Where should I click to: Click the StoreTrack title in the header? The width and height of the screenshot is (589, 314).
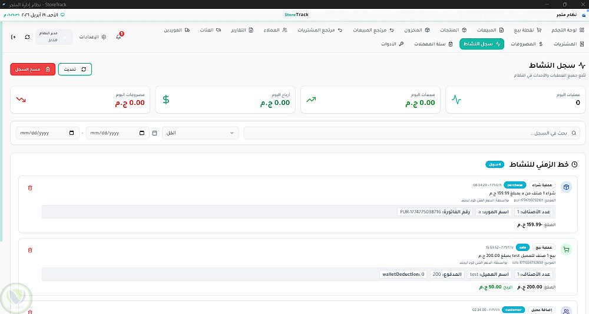[x=296, y=15]
